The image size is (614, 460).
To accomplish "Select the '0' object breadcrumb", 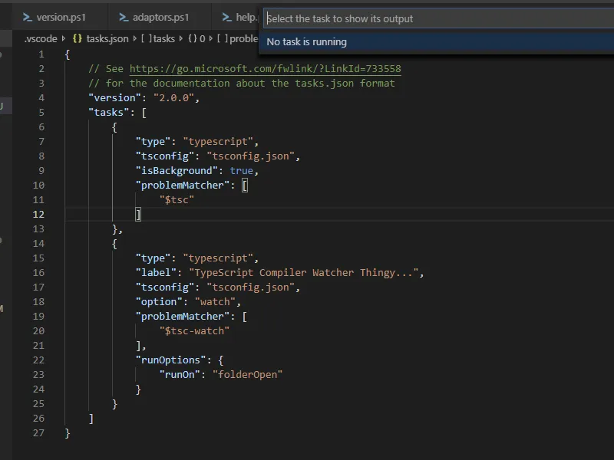I will pos(196,39).
